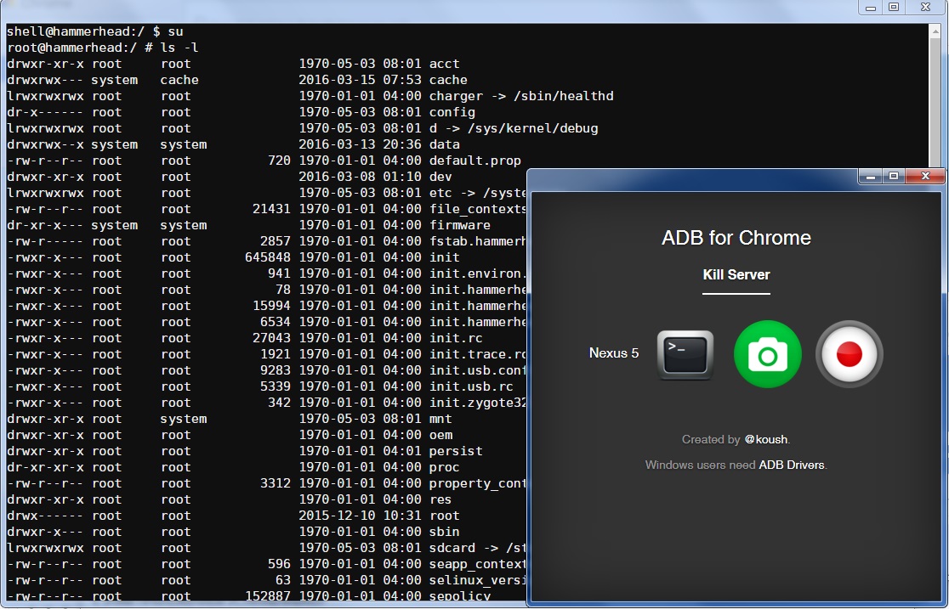The height and width of the screenshot is (609, 949).
Task: Minimize the ADB for Chrome window
Action: [868, 176]
